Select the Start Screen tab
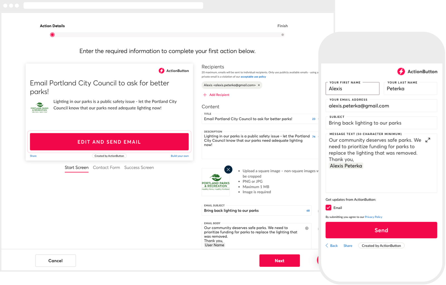This screenshot has width=446, height=285. tap(76, 168)
